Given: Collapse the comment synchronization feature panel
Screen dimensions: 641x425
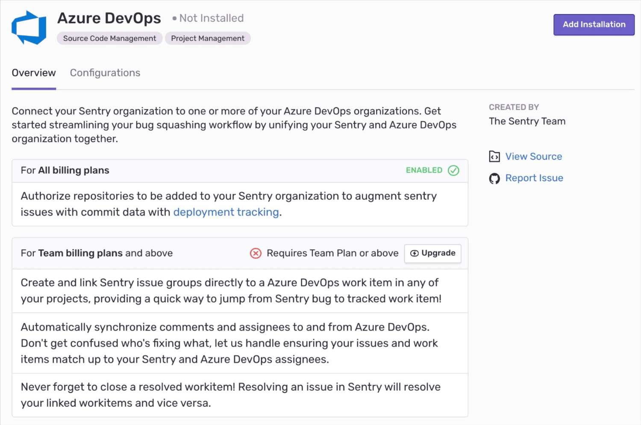Looking at the screenshot, I should 239,343.
